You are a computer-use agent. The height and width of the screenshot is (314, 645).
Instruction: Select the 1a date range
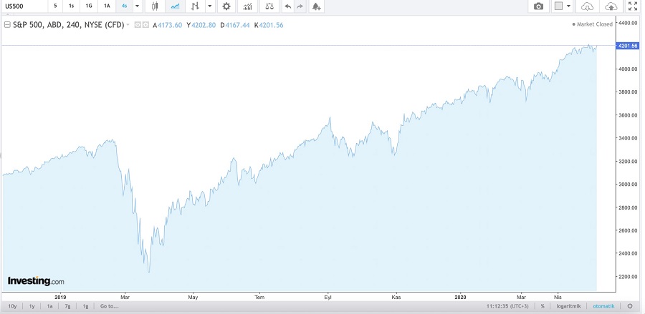coord(49,306)
